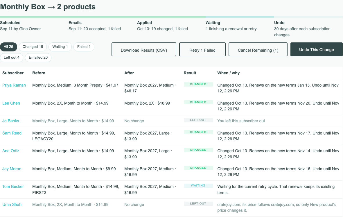The width and height of the screenshot is (343, 217).
Task: Open subscriber Uma Shah
Action: pos(12,205)
